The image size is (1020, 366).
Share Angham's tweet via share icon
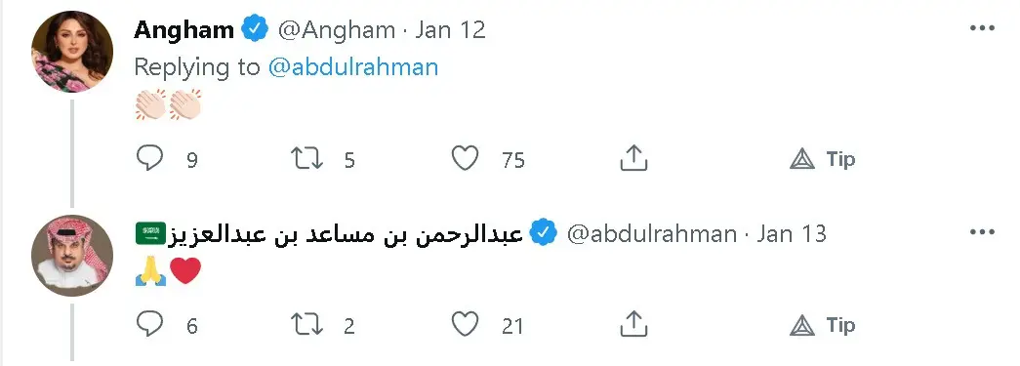[x=632, y=159]
